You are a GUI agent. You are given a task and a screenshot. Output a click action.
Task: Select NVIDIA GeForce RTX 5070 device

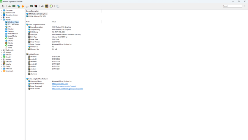coord(37,16)
